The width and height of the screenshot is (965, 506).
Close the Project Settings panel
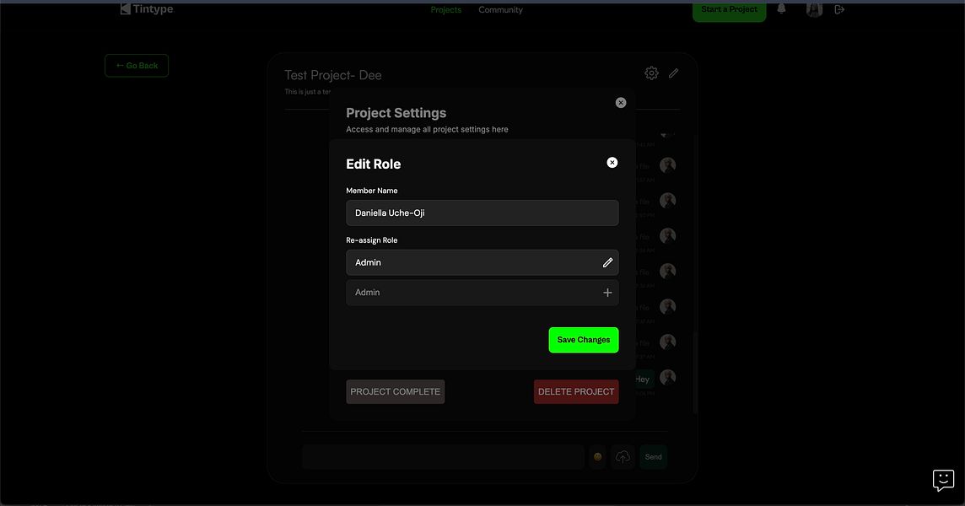(620, 103)
